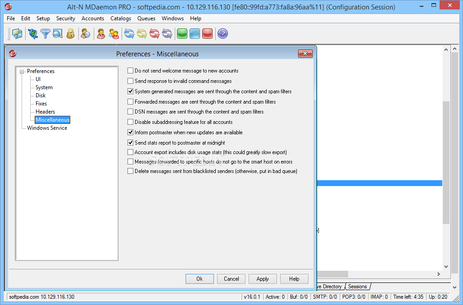The image size is (463, 305).
Task: Click the computer network setup toolbar icon
Action: tap(17, 34)
